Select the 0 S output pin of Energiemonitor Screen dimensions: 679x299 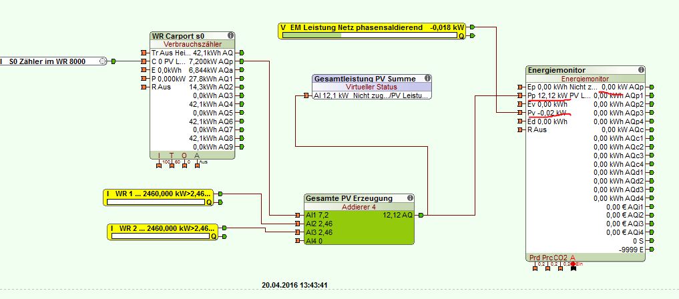(652, 241)
